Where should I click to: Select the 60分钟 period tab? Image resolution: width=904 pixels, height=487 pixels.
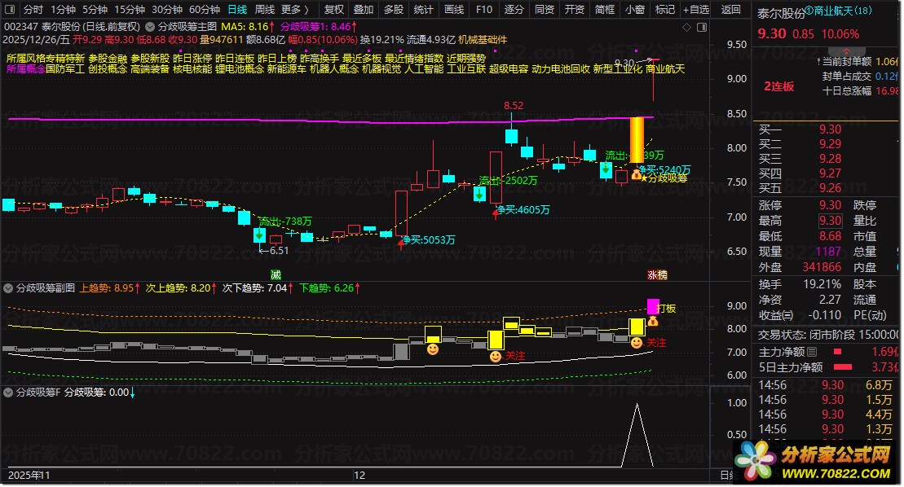click(x=205, y=9)
